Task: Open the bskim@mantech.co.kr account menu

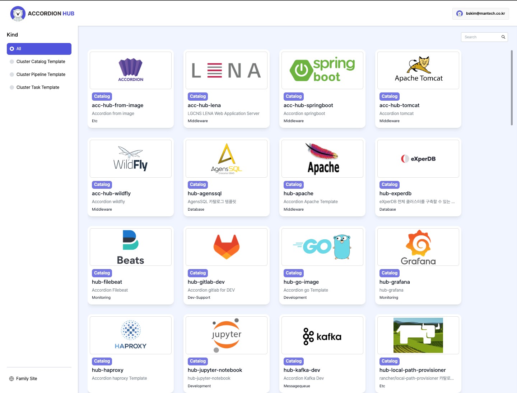Action: (481, 14)
